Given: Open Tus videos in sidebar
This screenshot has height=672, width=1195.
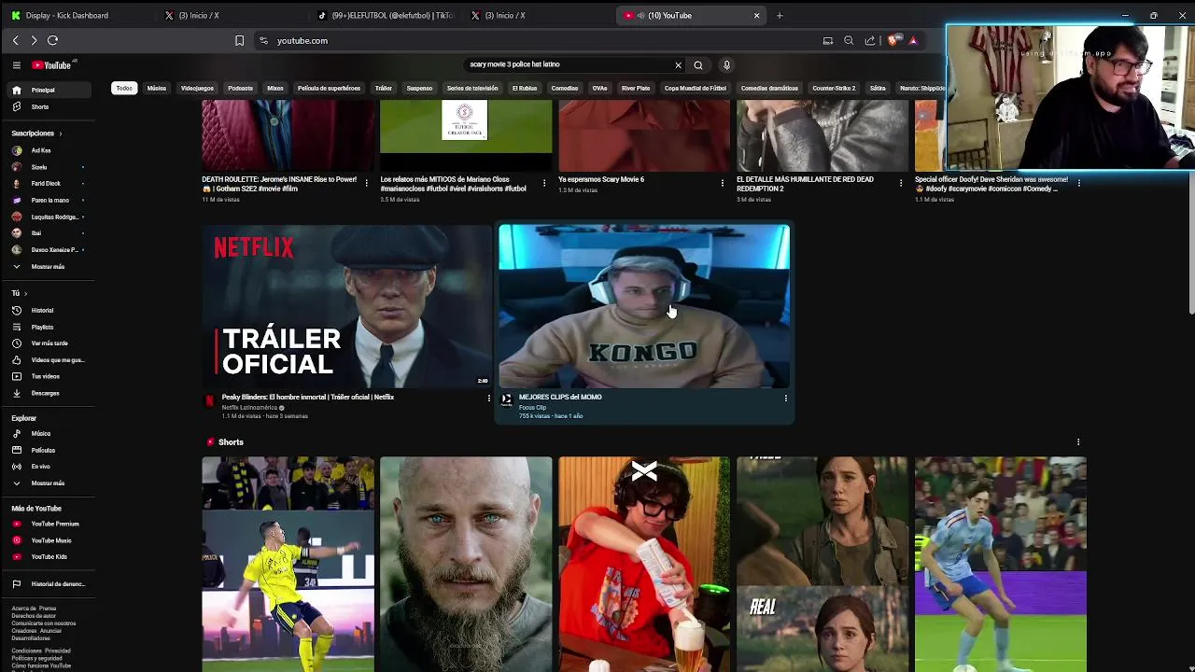Looking at the screenshot, I should [51, 376].
